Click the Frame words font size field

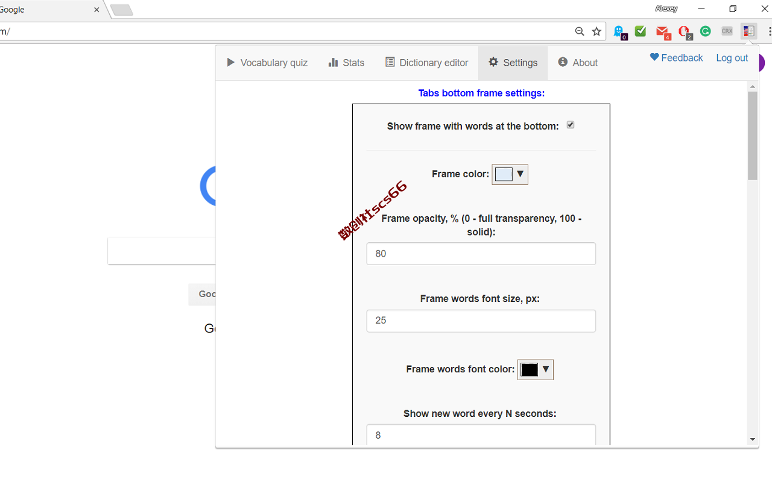pyautogui.click(x=481, y=321)
